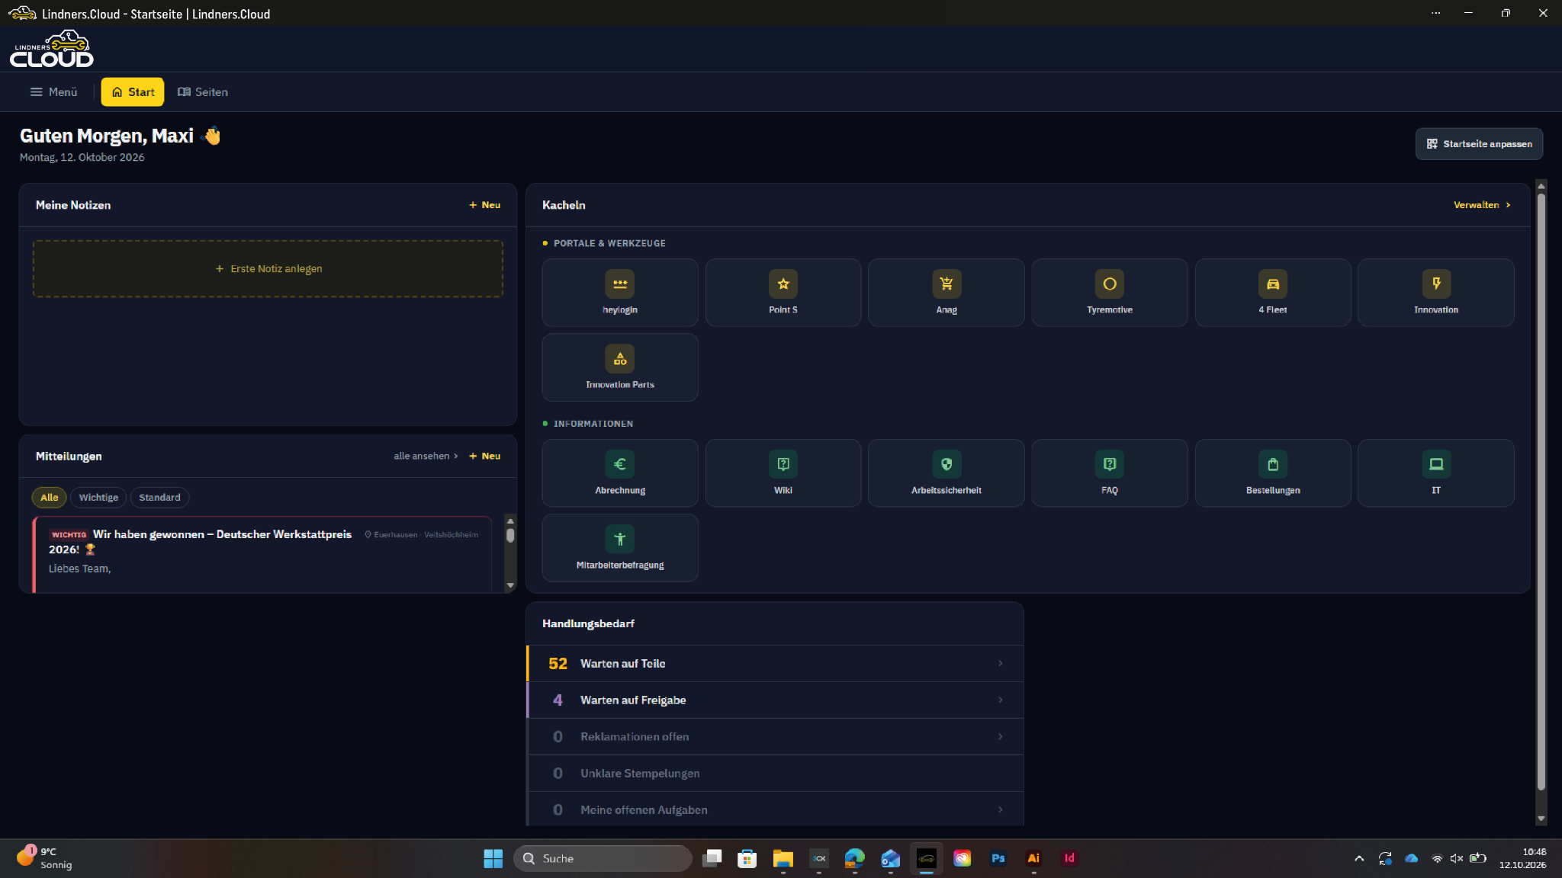Open Verwalten link in Kacheln
This screenshot has width=1562, height=878.
(1482, 205)
